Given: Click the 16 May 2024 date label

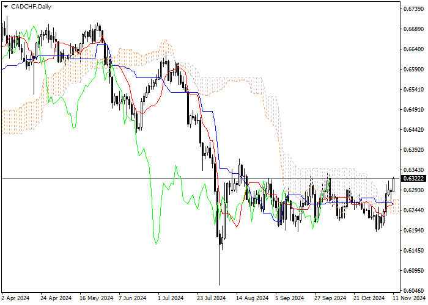Looking at the screenshot, I should coord(97,298).
